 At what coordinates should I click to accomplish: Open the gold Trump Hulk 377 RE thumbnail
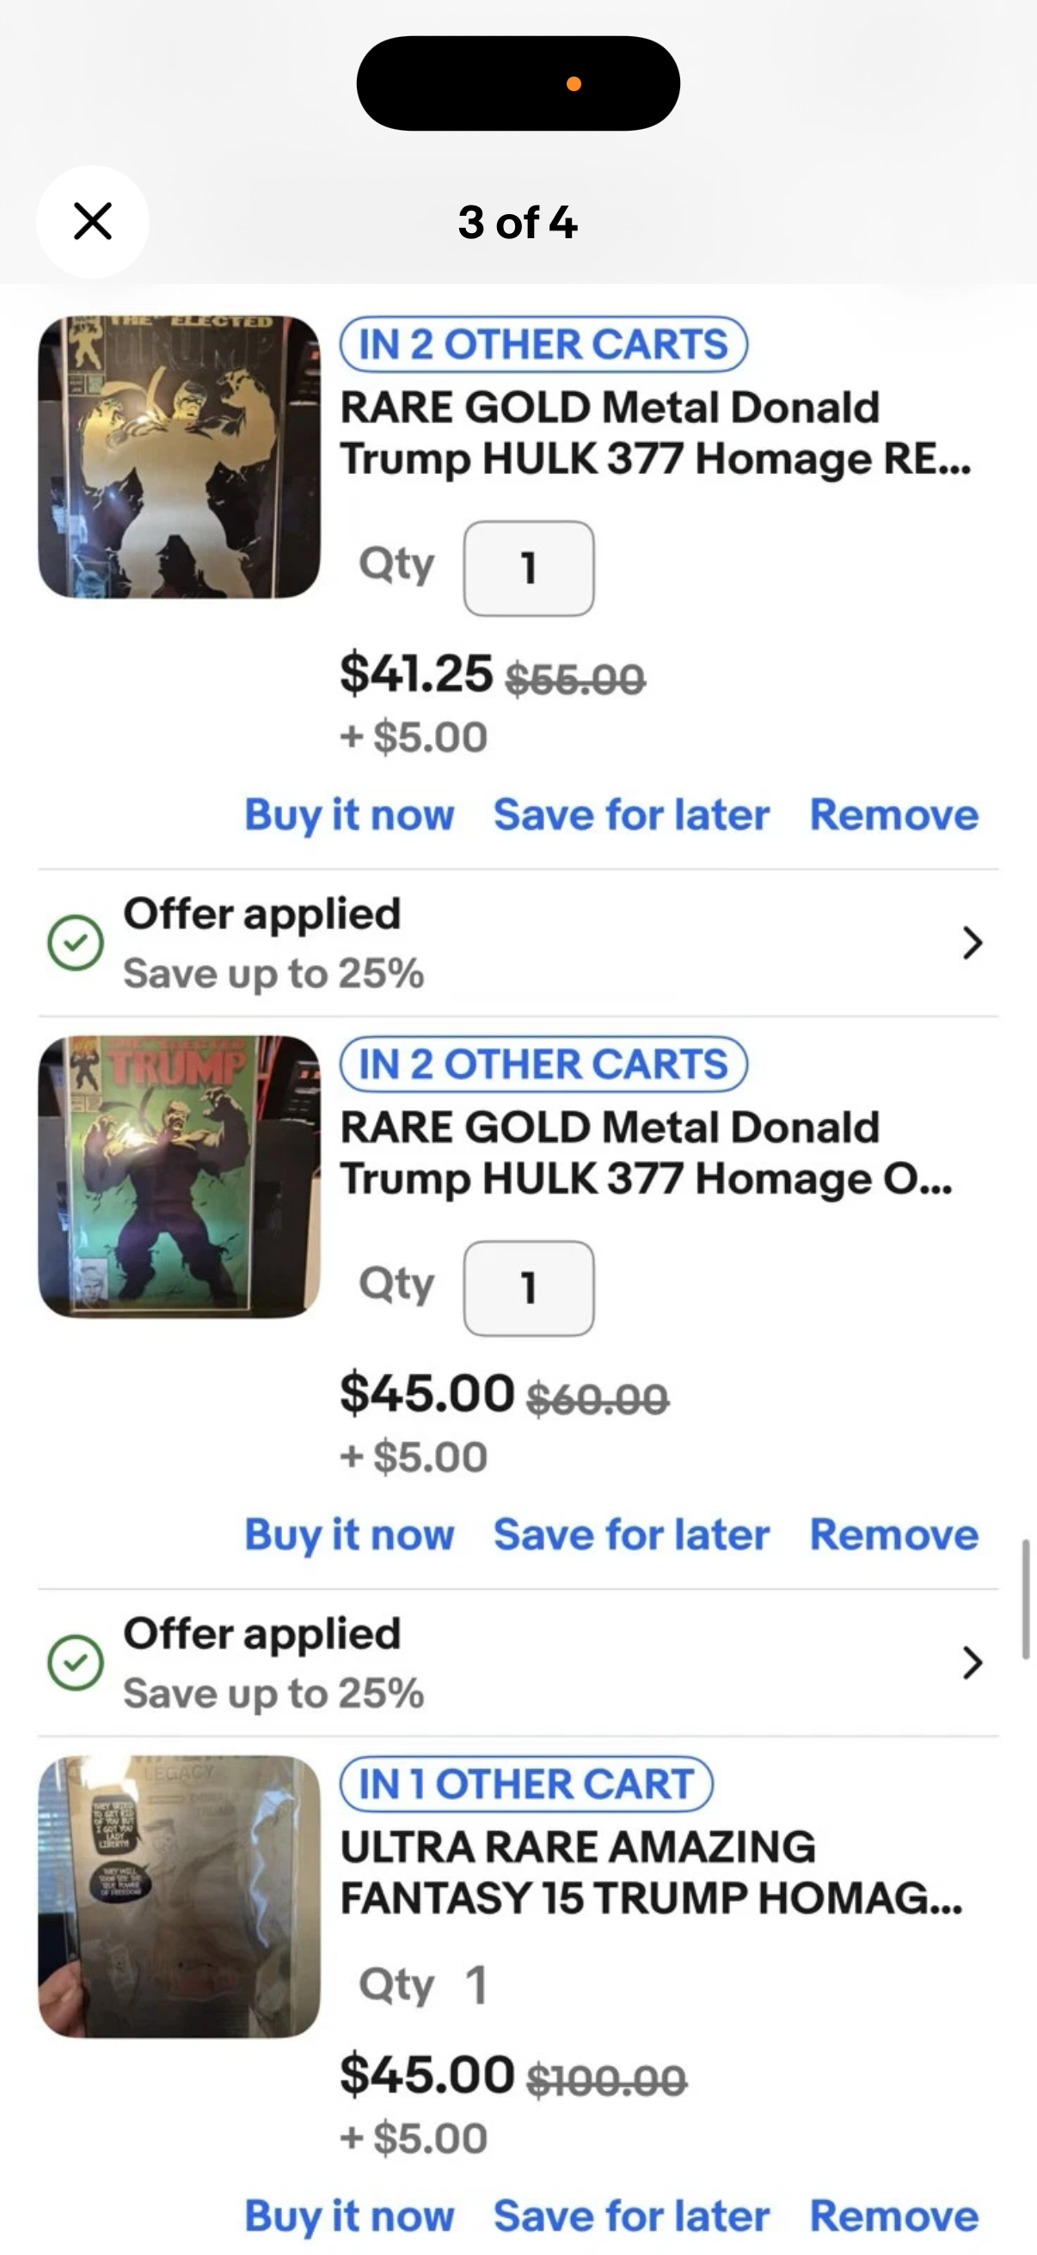click(180, 457)
